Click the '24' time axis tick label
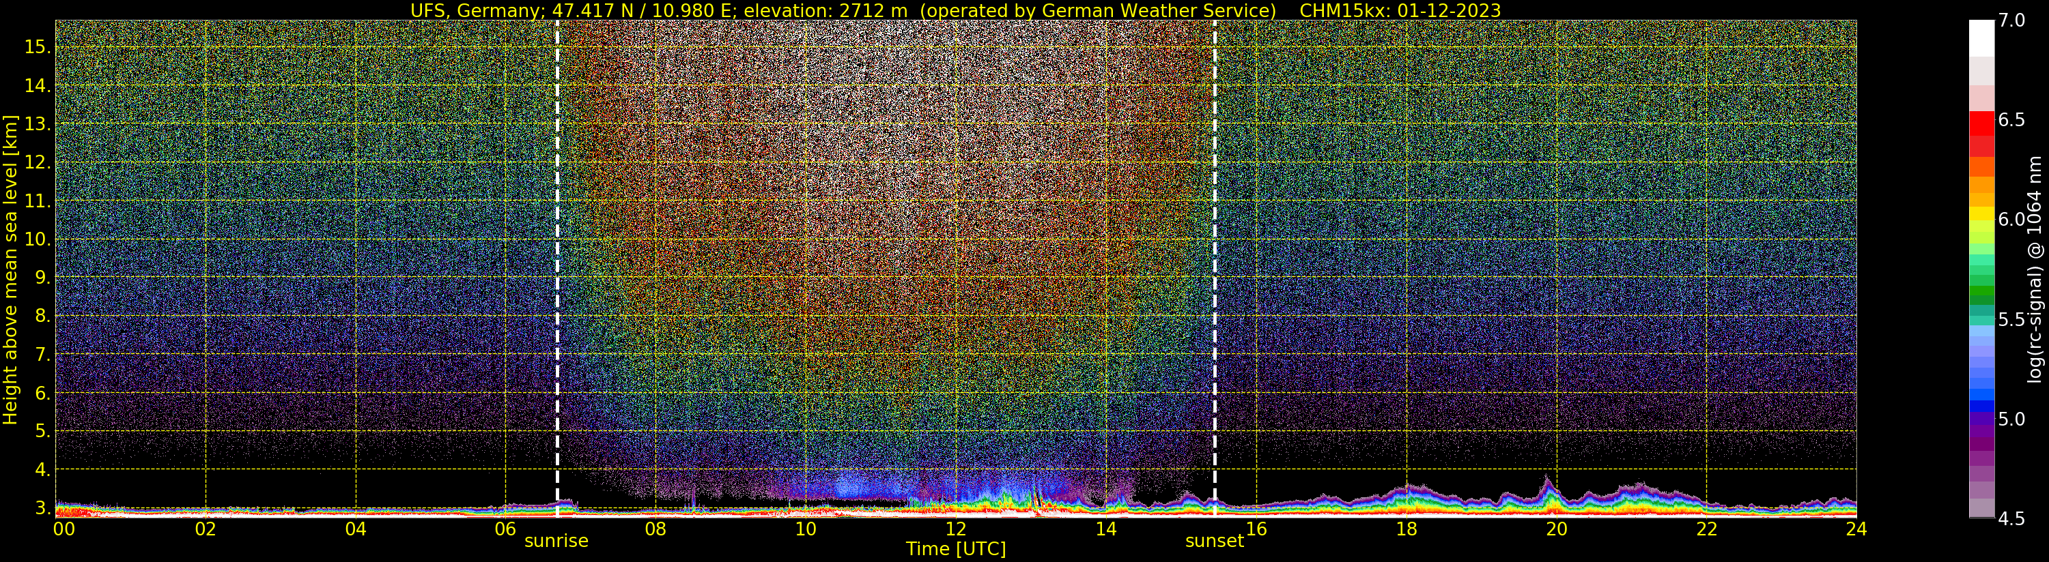Image resolution: width=2049 pixels, height=562 pixels. [1856, 529]
